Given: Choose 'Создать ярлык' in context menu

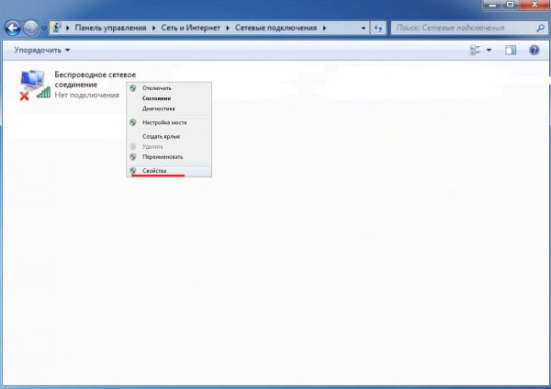Looking at the screenshot, I should pos(169,136).
